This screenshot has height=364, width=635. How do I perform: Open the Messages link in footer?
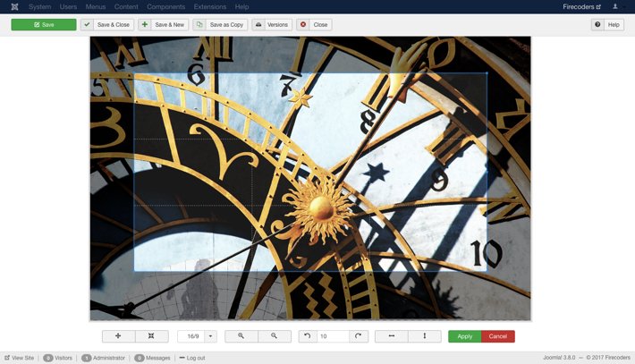(x=152, y=358)
